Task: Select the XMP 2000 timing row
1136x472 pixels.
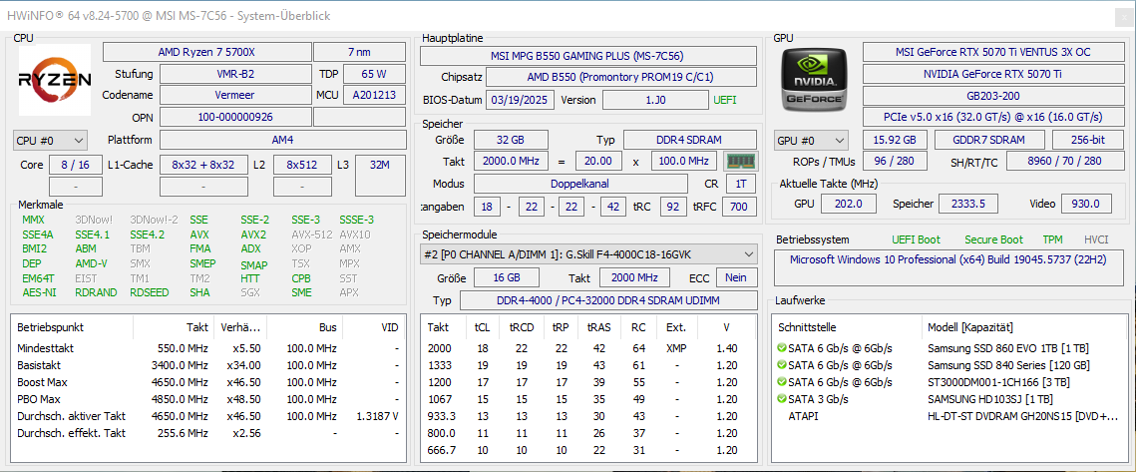Action: click(589, 348)
